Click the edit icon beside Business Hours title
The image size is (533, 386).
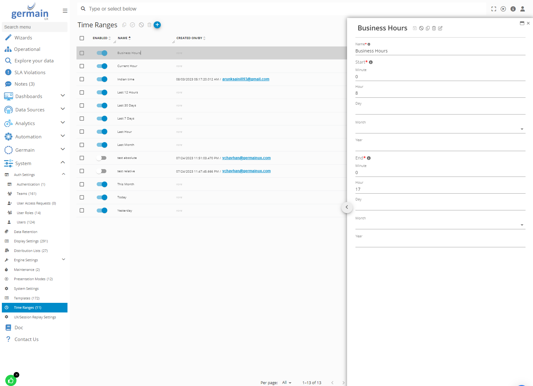440,28
